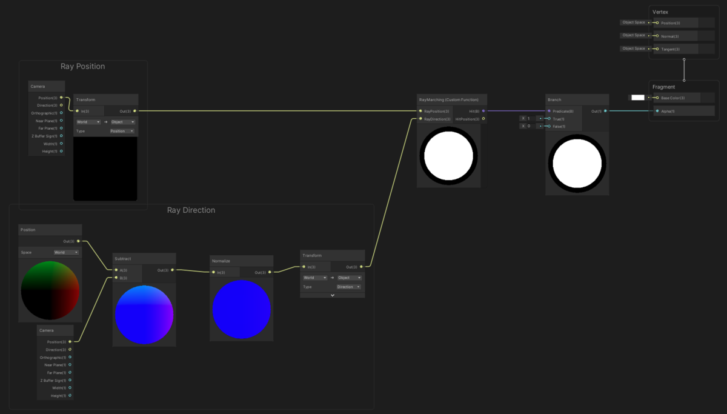Click Tangent(3) port in Vertex block
The image size is (727, 414).
[x=657, y=49]
